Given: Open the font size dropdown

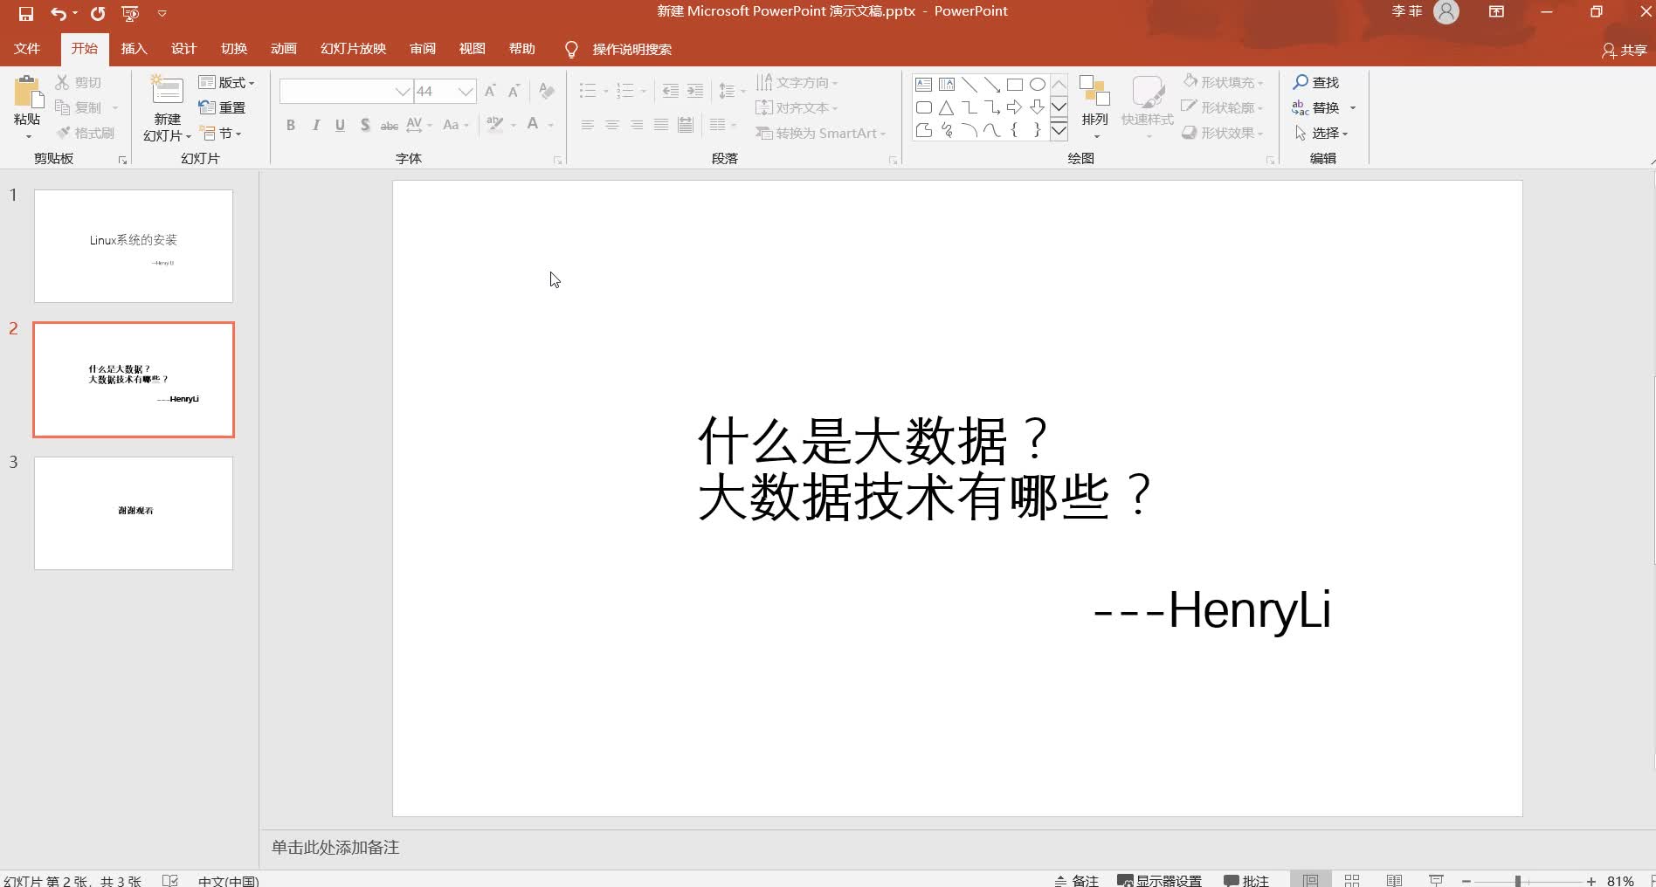Looking at the screenshot, I should [467, 91].
